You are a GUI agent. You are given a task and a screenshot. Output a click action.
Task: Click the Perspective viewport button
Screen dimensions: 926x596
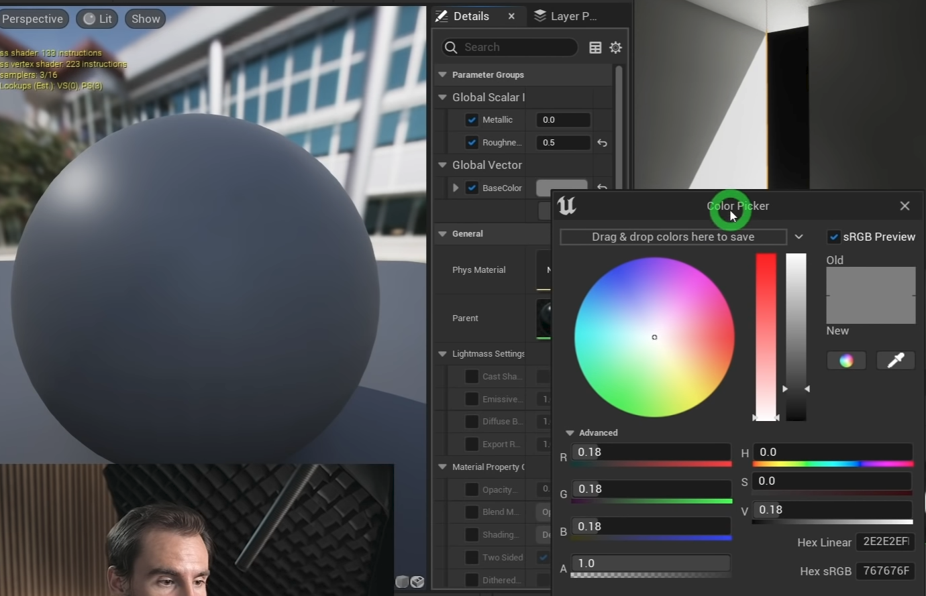tap(32, 19)
